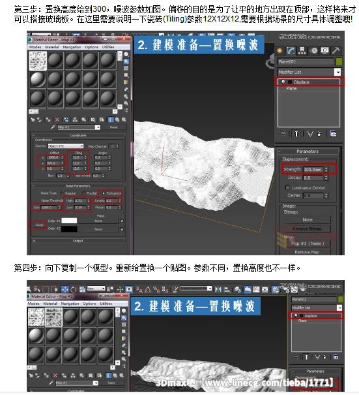Toggle Angle Snap icon in main toolbar
The image size is (359, 395).
point(148,289)
